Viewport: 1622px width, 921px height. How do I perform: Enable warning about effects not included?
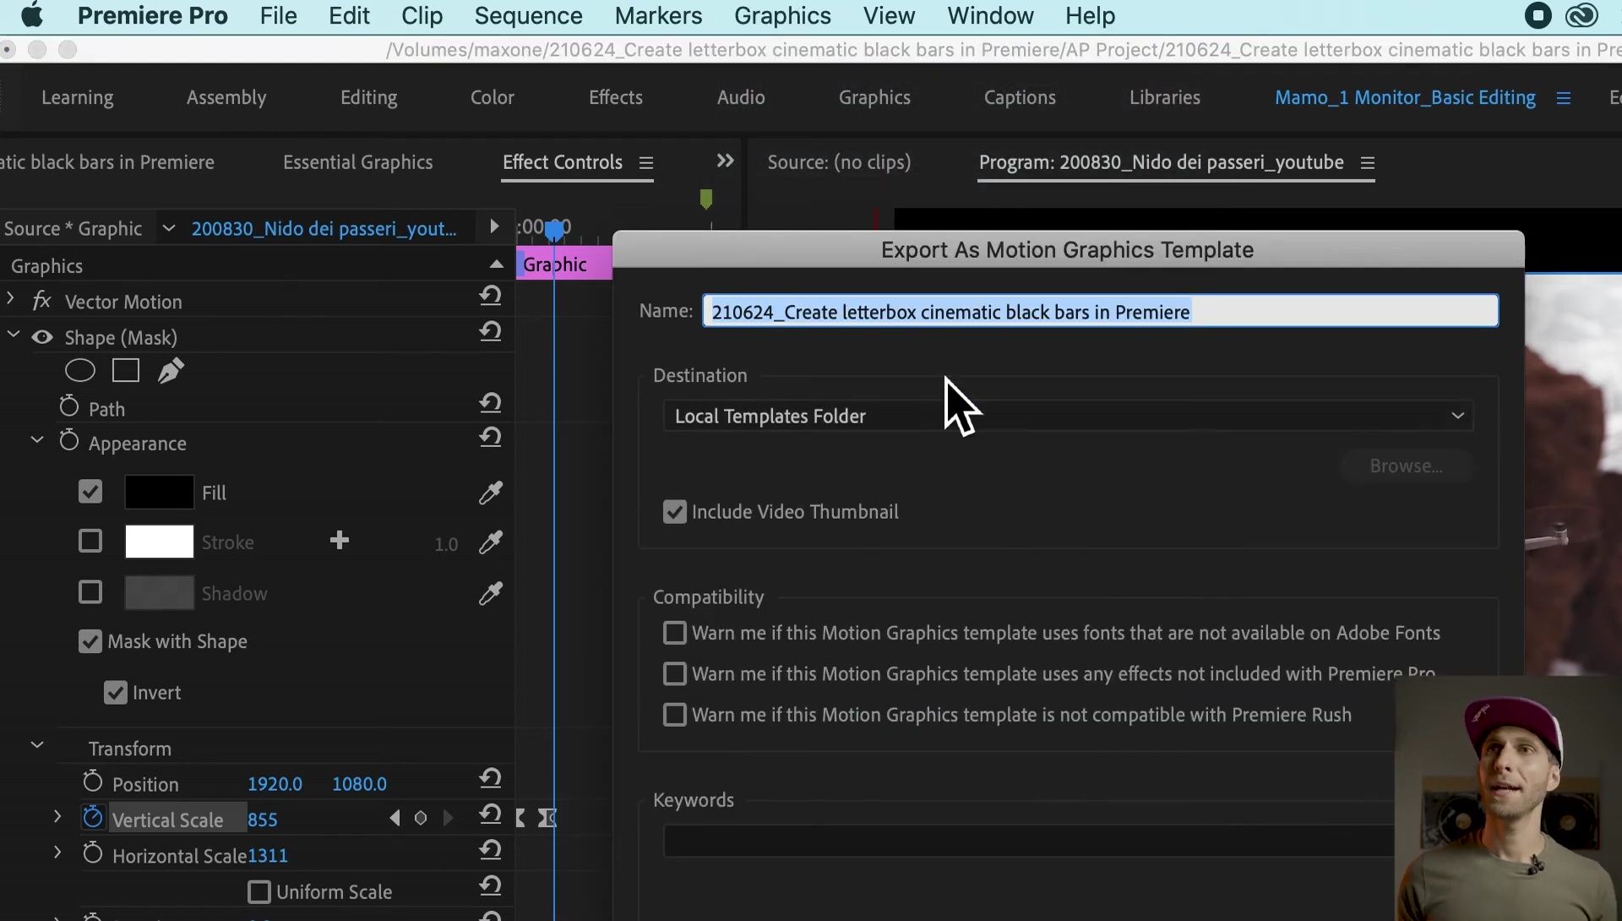(675, 673)
